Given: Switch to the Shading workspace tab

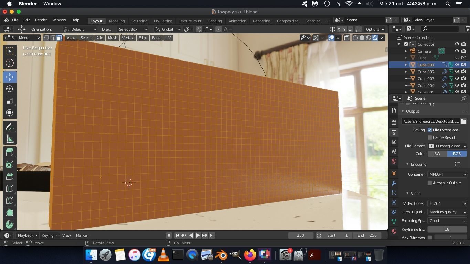Looking at the screenshot, I should [x=215, y=21].
